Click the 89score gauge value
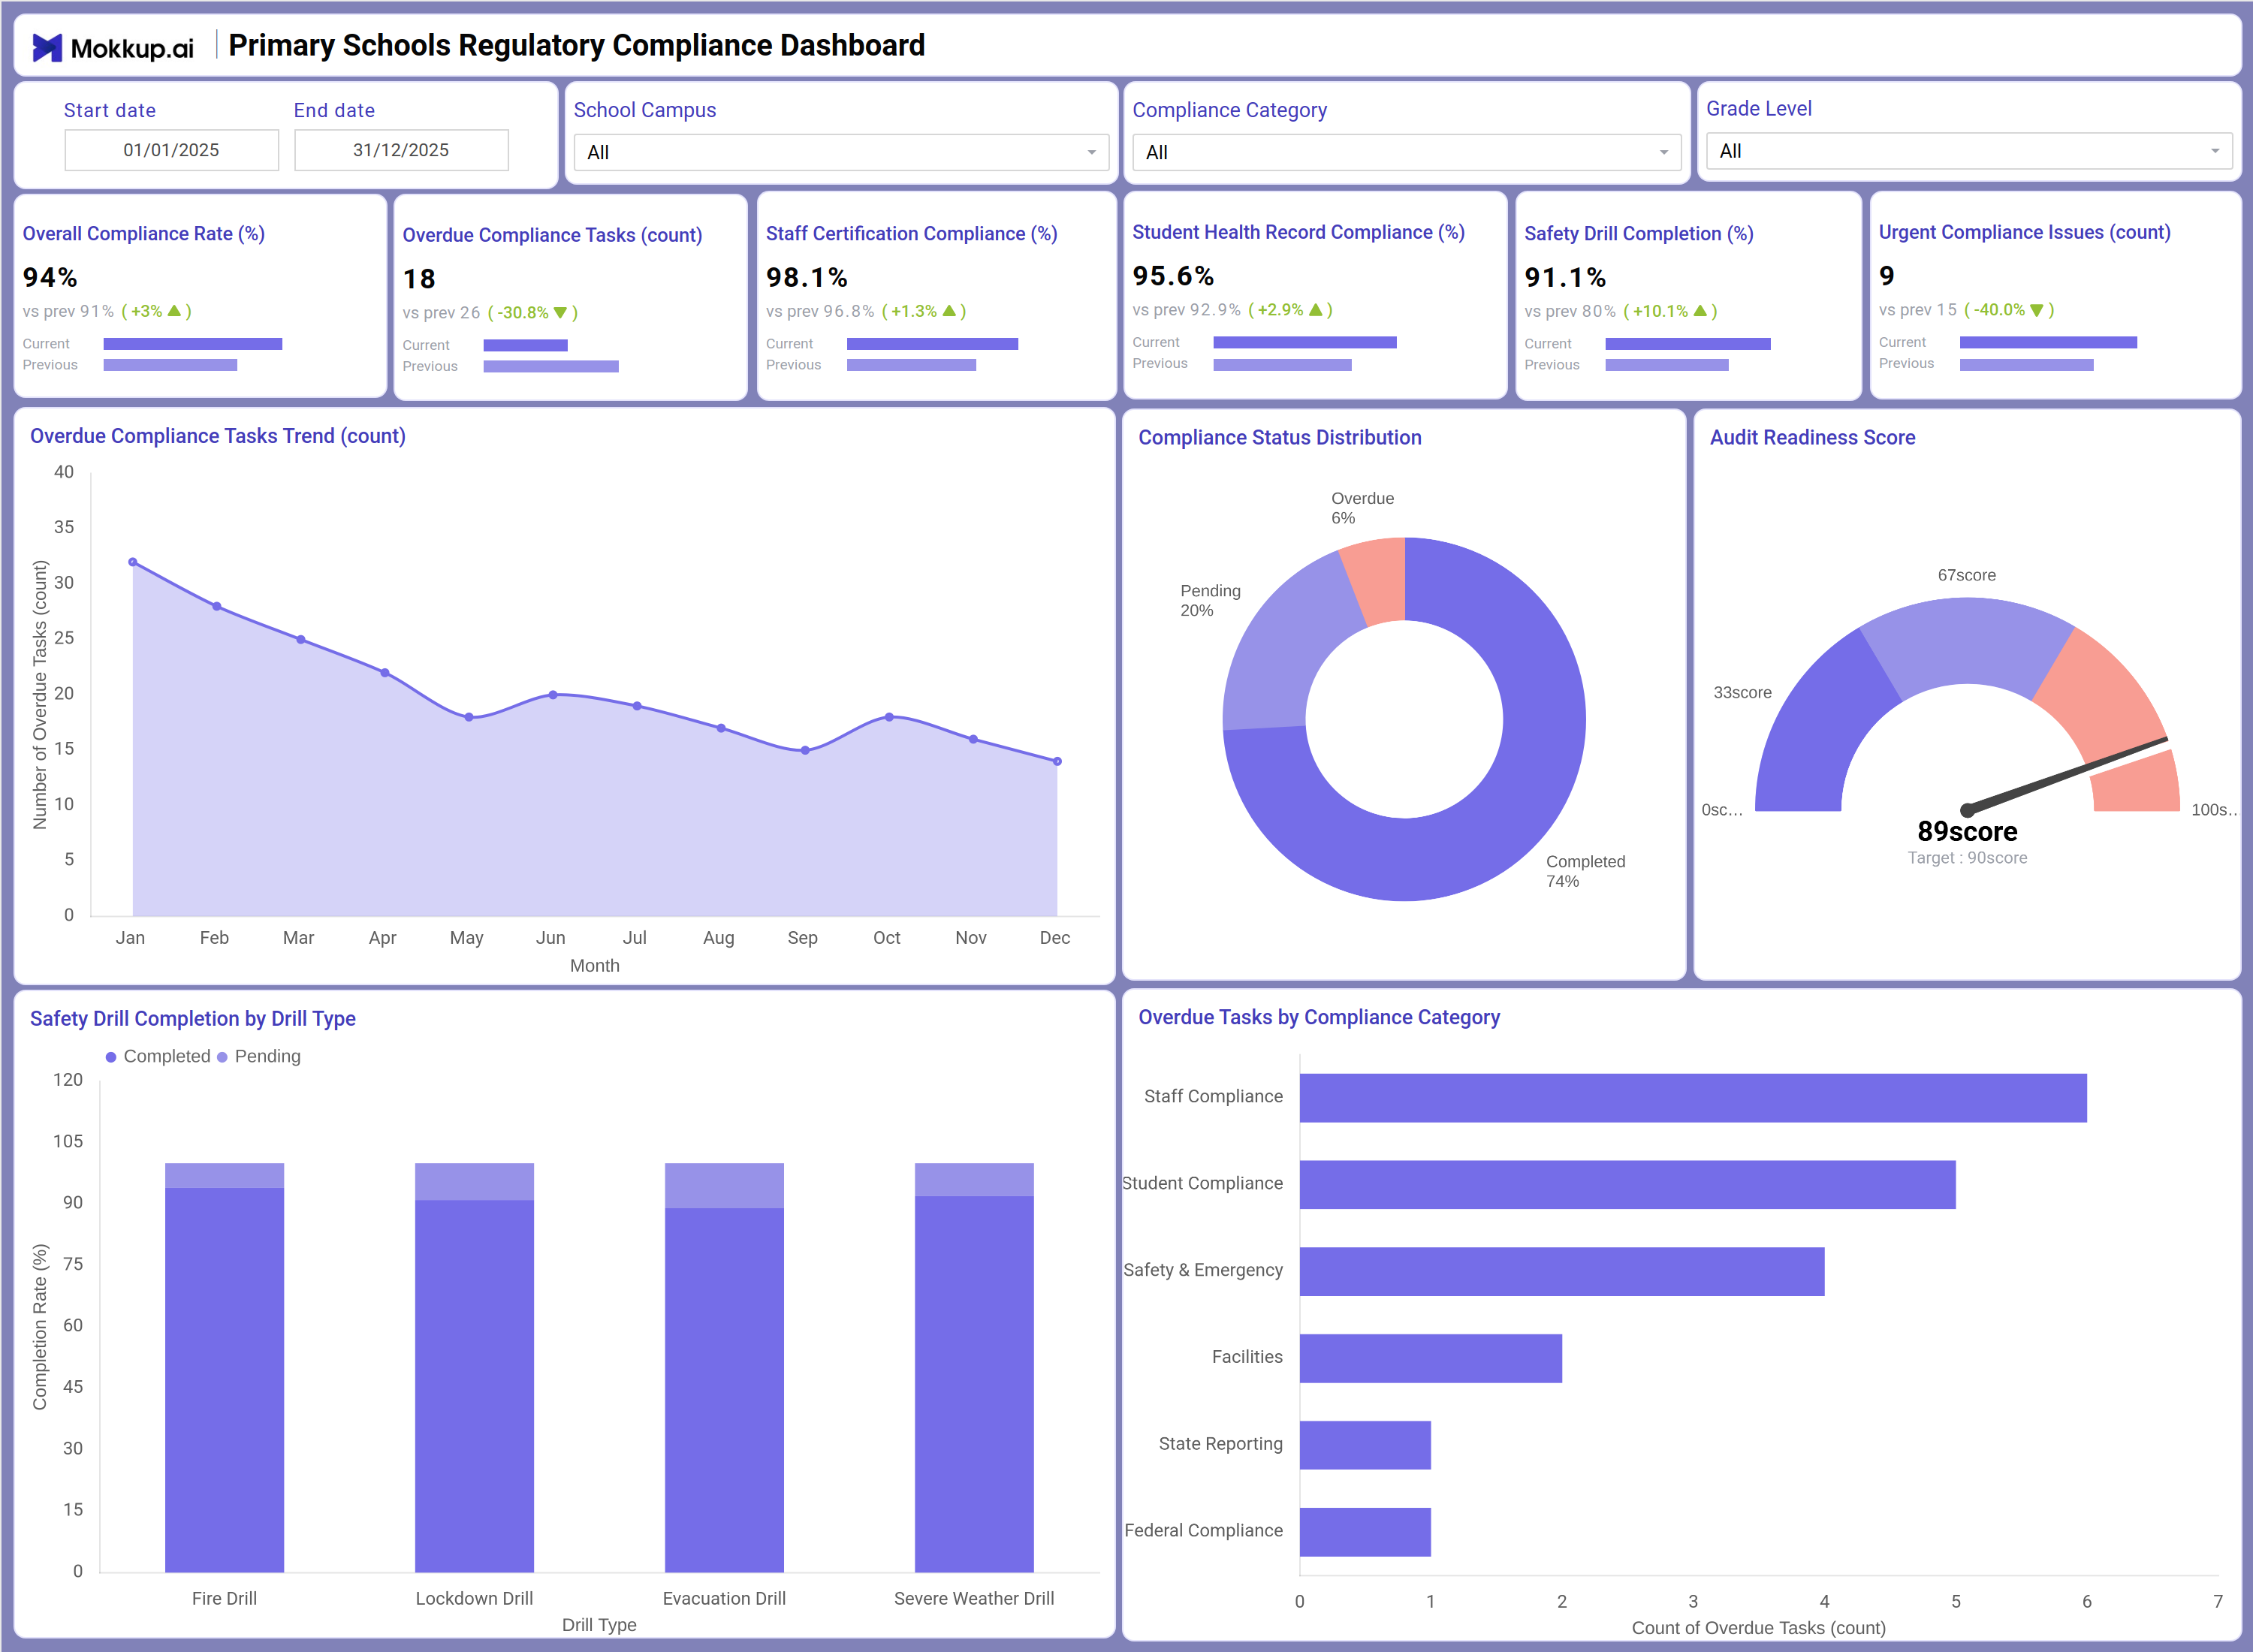This screenshot has width=2253, height=1652. click(1967, 831)
